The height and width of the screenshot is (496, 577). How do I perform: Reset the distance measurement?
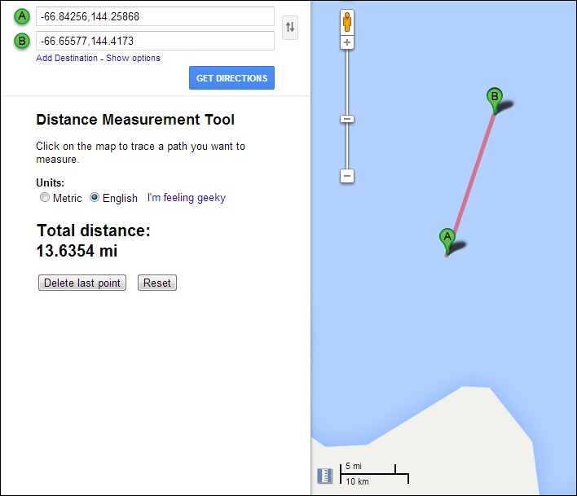tap(156, 283)
